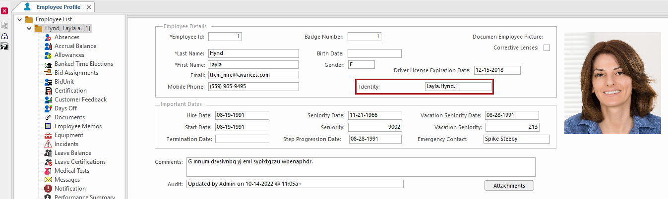Select the Days Off icon
Image resolution: width=668 pixels, height=199 pixels.
pyautogui.click(x=49, y=108)
